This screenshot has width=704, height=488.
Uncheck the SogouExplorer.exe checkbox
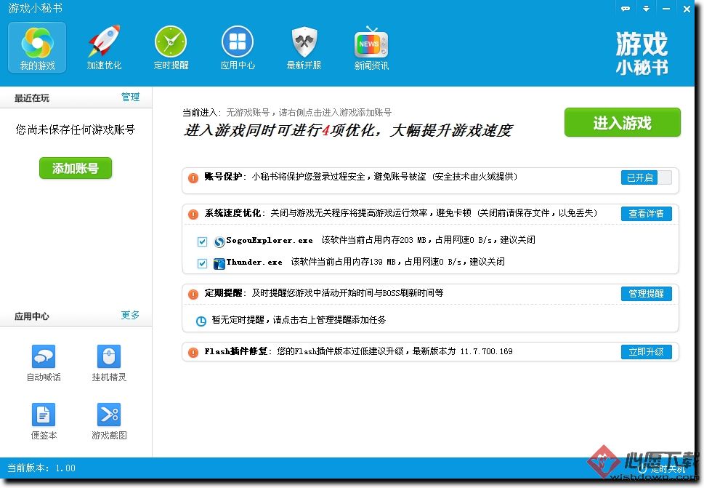(x=203, y=241)
